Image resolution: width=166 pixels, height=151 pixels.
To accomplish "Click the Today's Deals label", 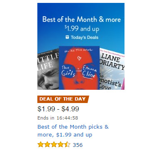I will [85, 37].
